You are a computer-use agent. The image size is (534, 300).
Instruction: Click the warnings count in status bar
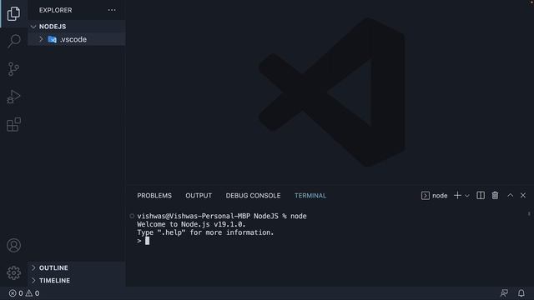coord(33,293)
